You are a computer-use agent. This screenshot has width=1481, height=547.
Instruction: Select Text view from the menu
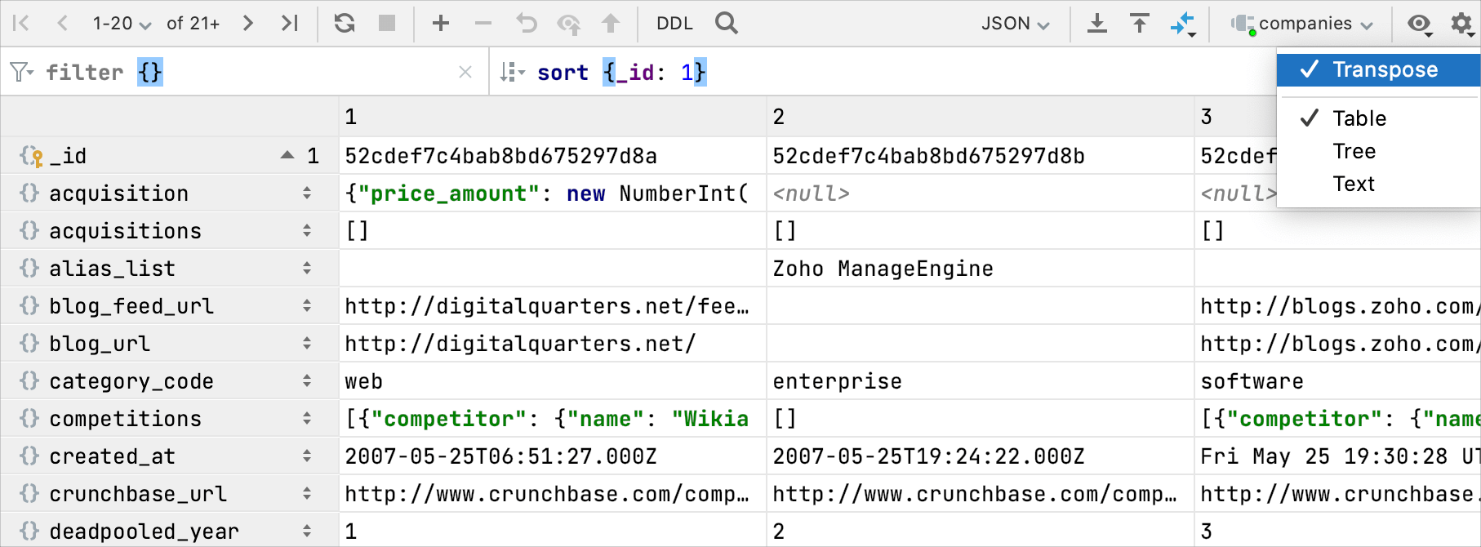click(x=1354, y=184)
